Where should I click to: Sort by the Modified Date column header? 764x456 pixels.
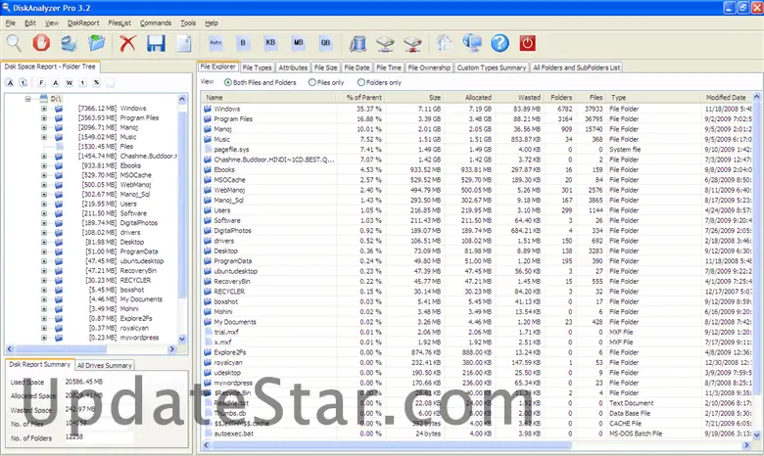[x=728, y=97]
